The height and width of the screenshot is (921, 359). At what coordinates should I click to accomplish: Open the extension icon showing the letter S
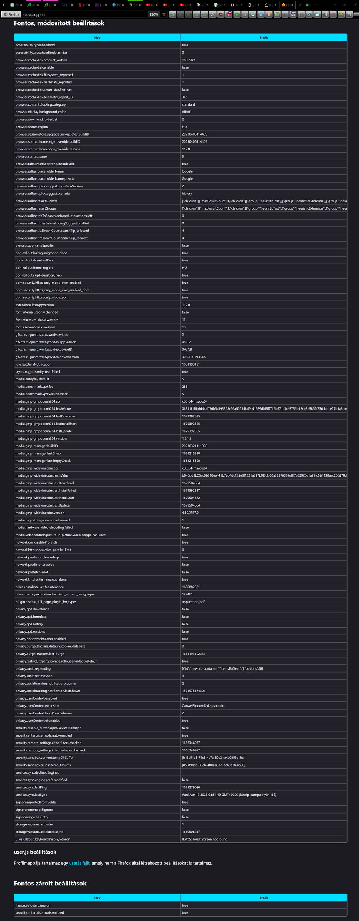pos(309,14)
